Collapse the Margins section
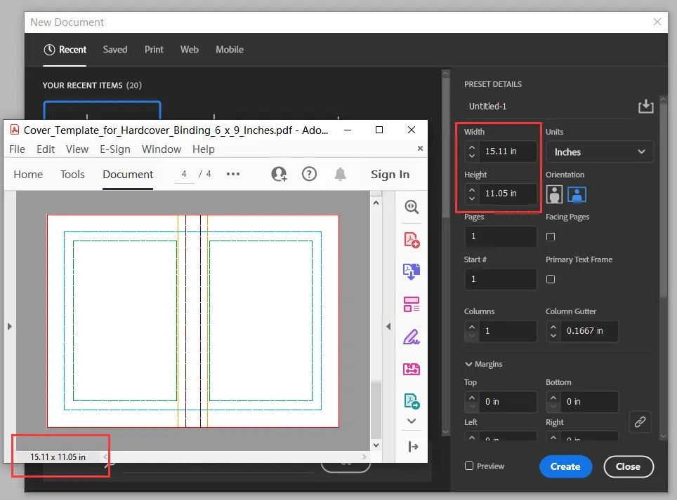 click(x=469, y=364)
